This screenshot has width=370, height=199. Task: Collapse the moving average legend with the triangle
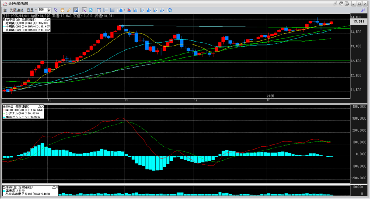pos(47,19)
